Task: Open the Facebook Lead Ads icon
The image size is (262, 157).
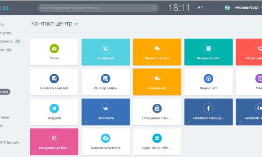Action: (x=54, y=78)
